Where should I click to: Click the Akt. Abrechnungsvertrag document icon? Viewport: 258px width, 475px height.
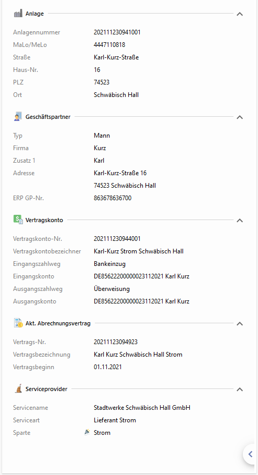[18, 323]
